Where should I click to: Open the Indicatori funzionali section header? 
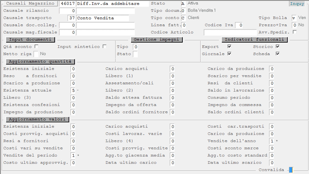254,40
